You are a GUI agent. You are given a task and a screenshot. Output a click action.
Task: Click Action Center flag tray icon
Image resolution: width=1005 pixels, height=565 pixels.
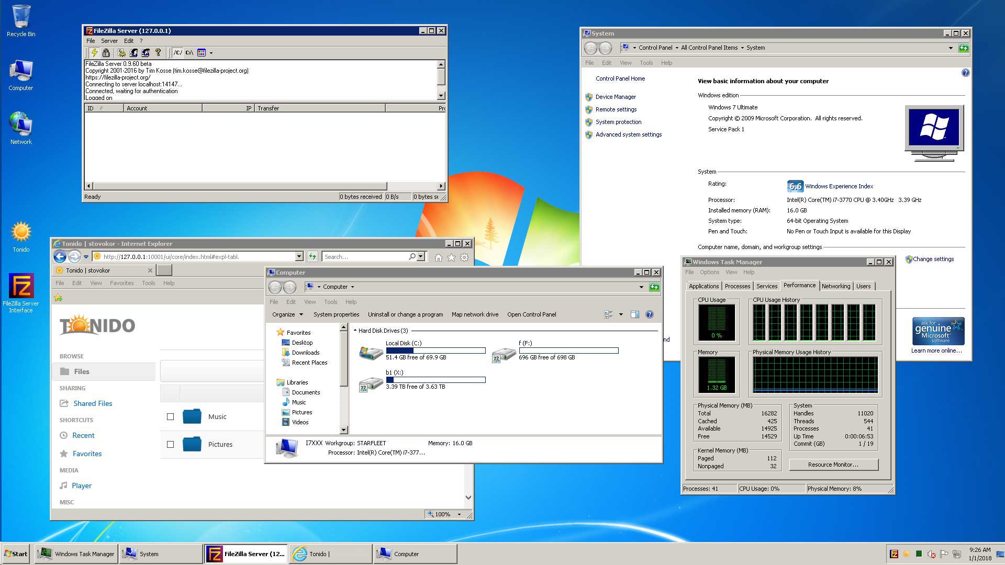[x=944, y=554]
